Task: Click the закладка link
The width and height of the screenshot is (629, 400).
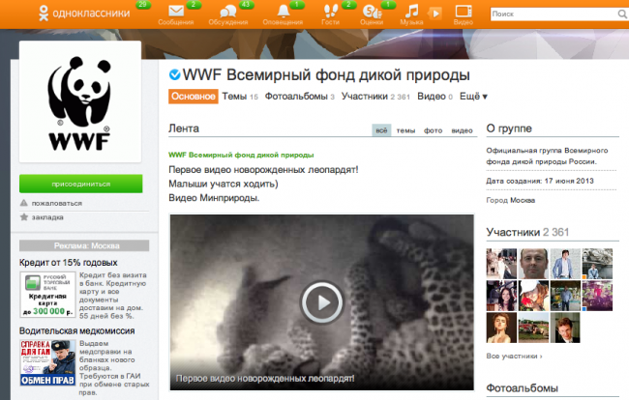Action: coord(47,217)
